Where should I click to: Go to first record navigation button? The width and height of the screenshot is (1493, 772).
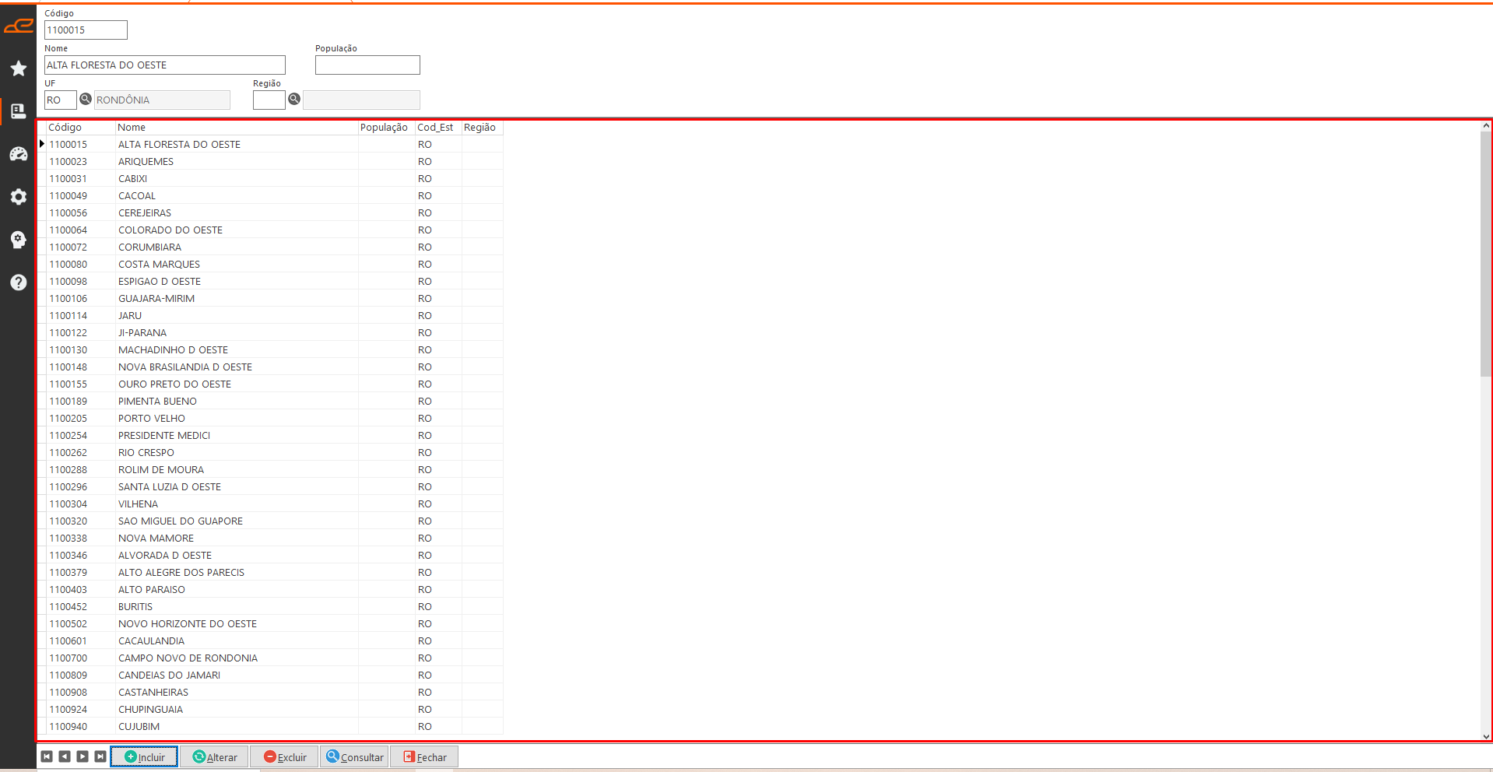coord(47,756)
